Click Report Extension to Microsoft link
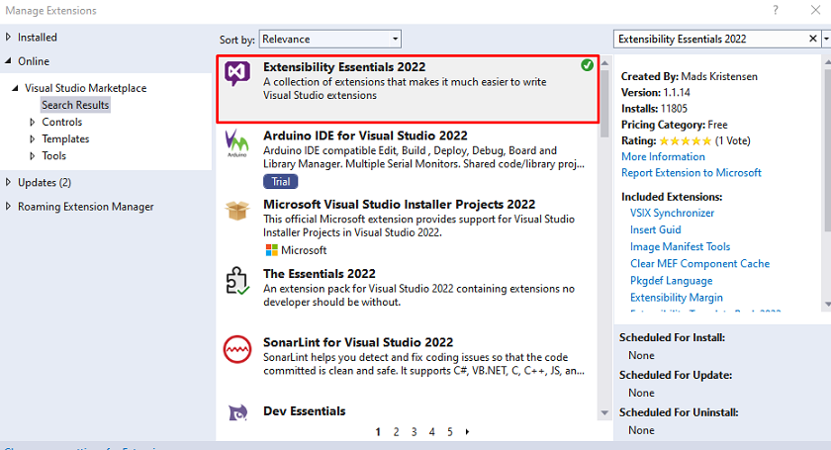 pyautogui.click(x=692, y=173)
